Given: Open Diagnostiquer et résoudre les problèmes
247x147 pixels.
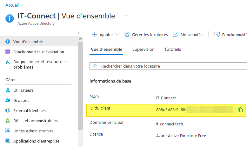Looking at the screenshot, I should point(41,64).
